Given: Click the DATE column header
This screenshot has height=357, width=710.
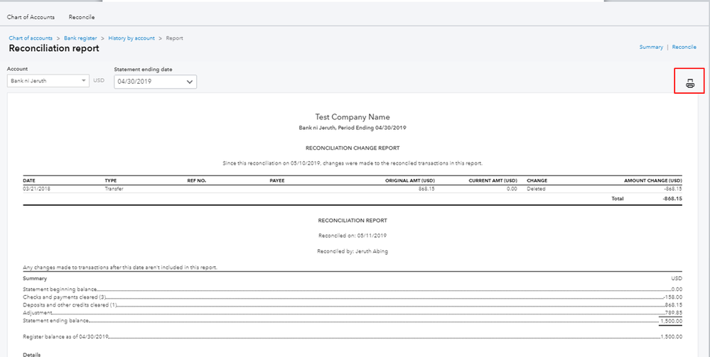Looking at the screenshot, I should click(x=29, y=180).
